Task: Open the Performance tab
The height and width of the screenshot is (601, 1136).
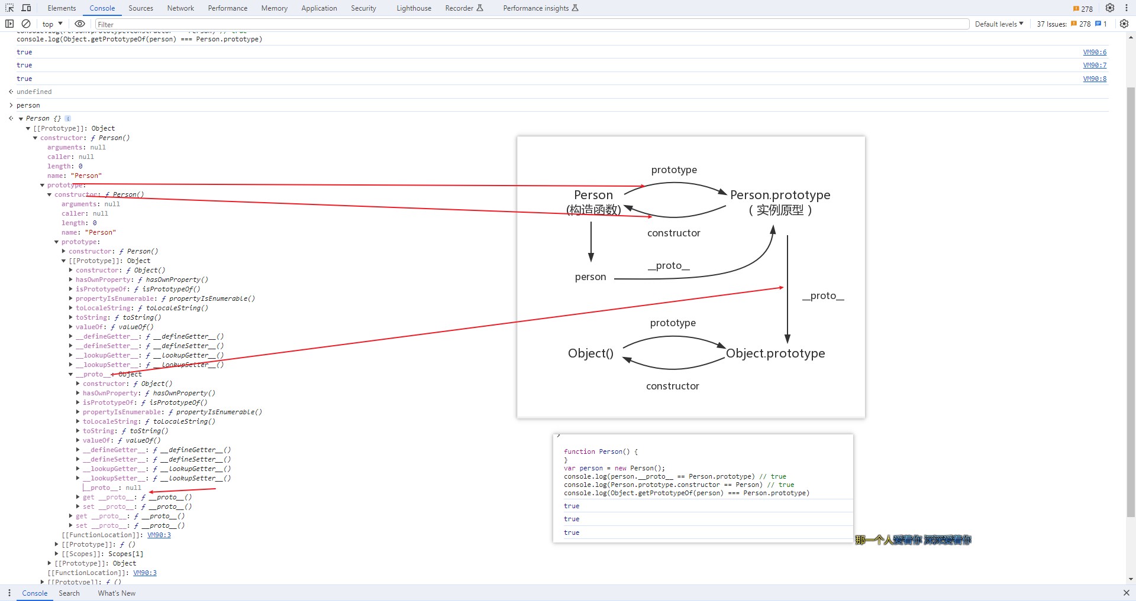Action: click(228, 8)
